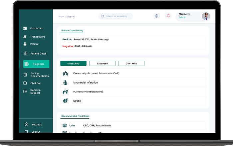Screen dimensions: 233x146
Task: Show the Can't Miss diagnoses
Action: (131, 64)
